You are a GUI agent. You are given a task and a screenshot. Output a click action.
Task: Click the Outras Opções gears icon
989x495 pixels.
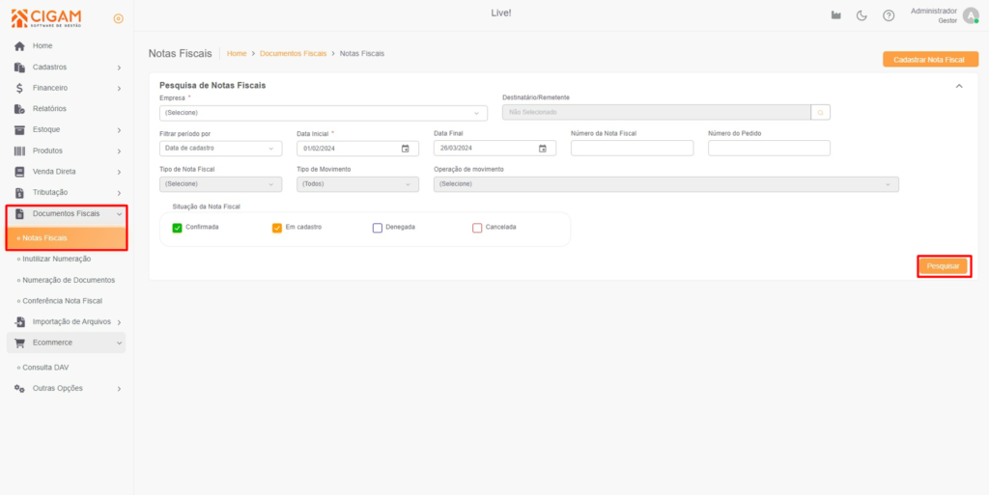(19, 389)
